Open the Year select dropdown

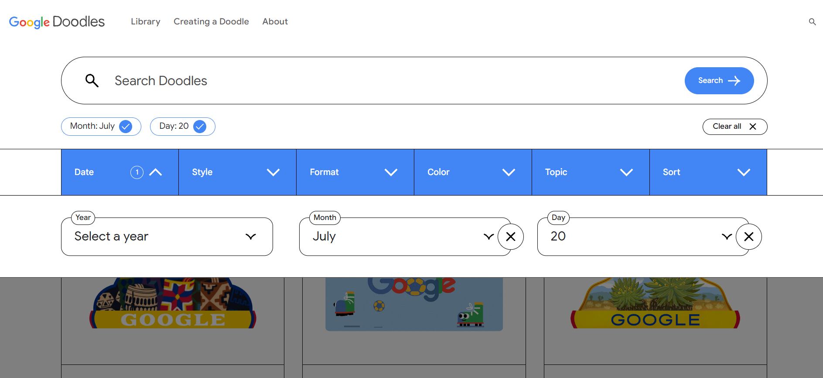[167, 237]
